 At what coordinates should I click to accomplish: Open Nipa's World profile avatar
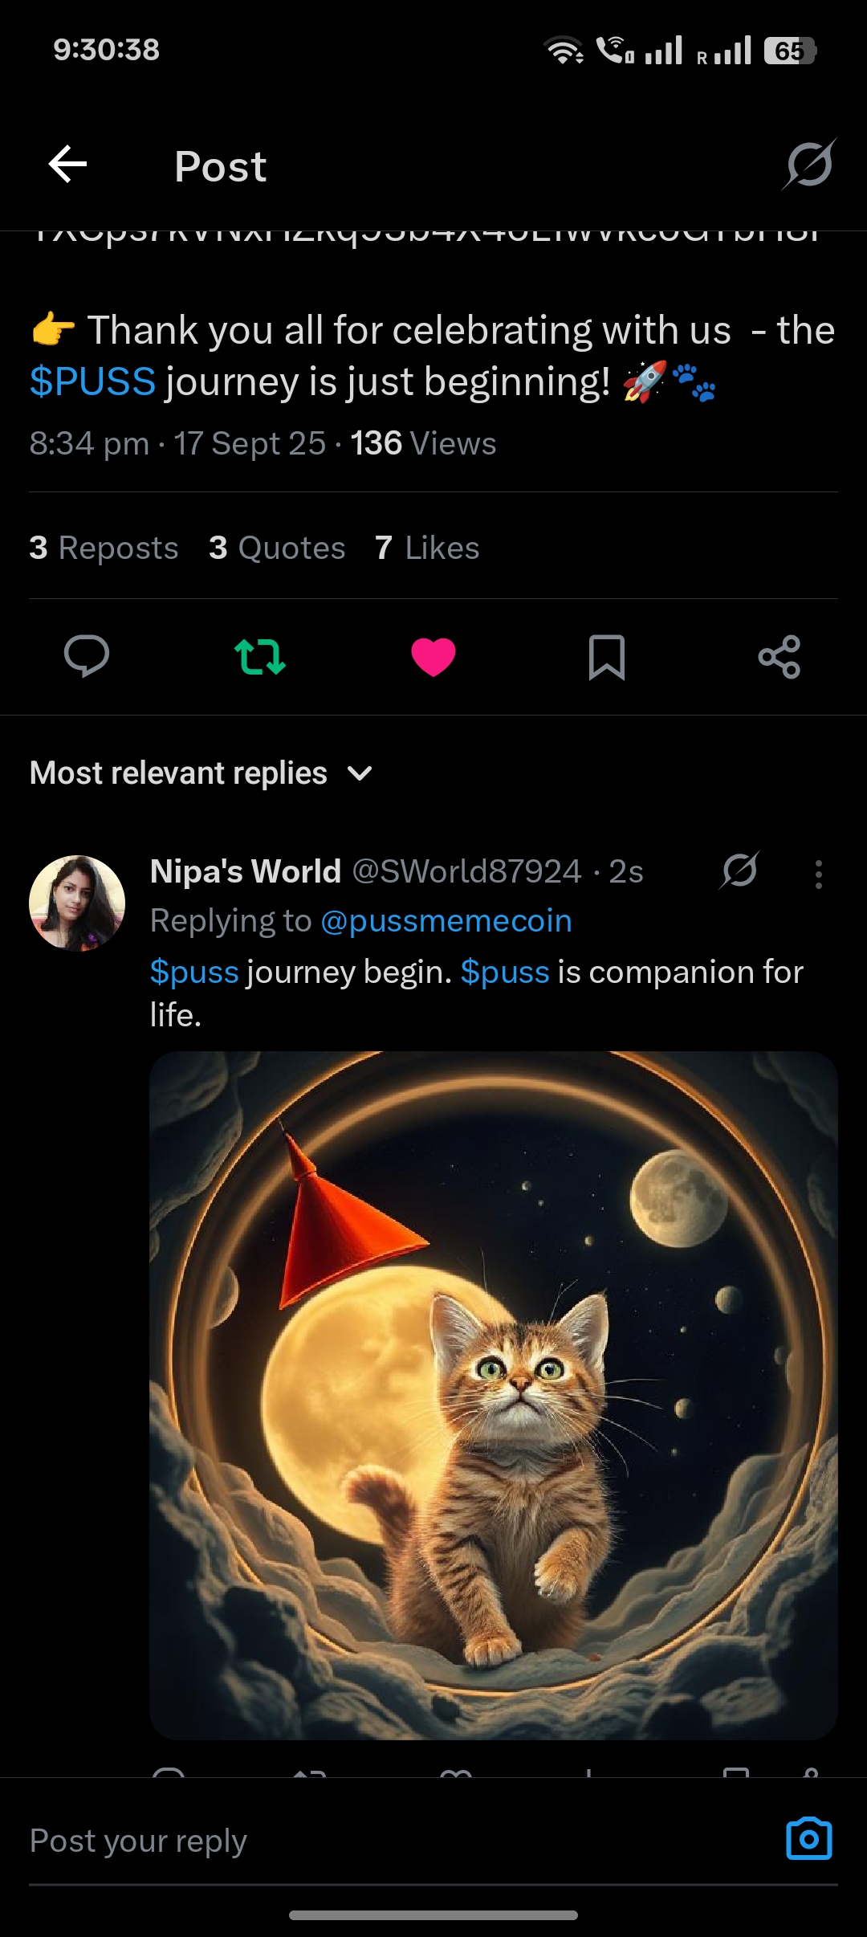77,903
